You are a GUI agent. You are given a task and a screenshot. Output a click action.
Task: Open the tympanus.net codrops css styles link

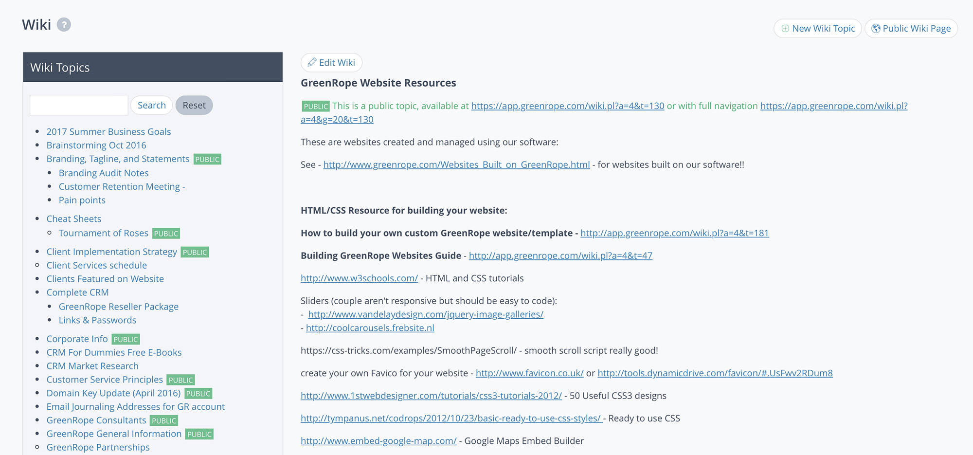click(451, 418)
